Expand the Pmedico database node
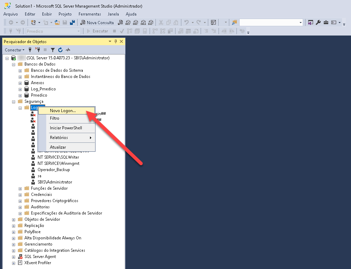This screenshot has height=269, width=351. [20, 95]
